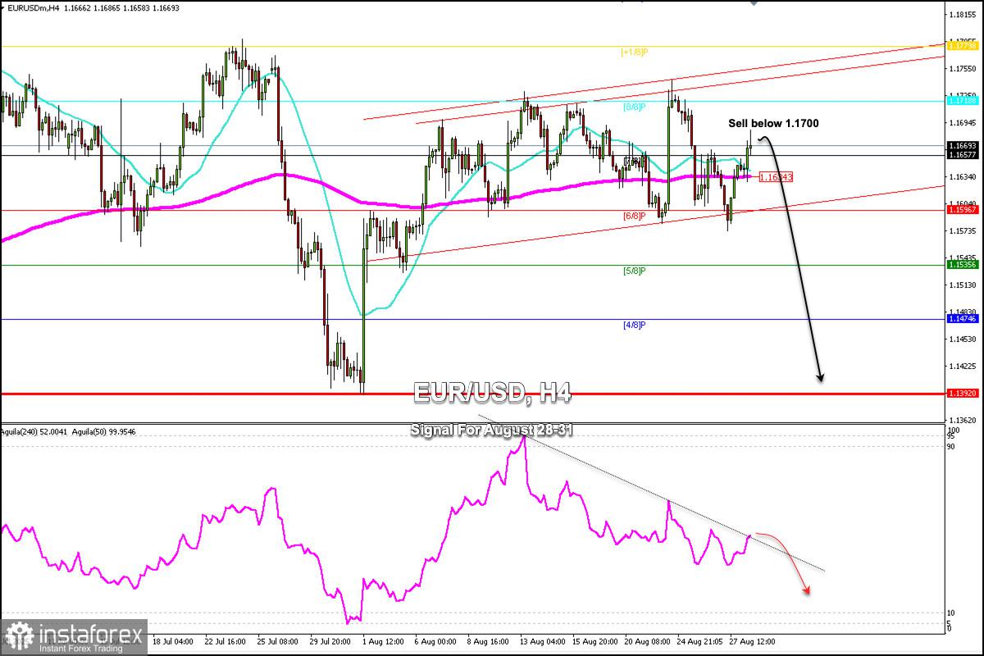Select the red 1.15967 level price tag
This screenshot has width=984, height=656.
963,211
